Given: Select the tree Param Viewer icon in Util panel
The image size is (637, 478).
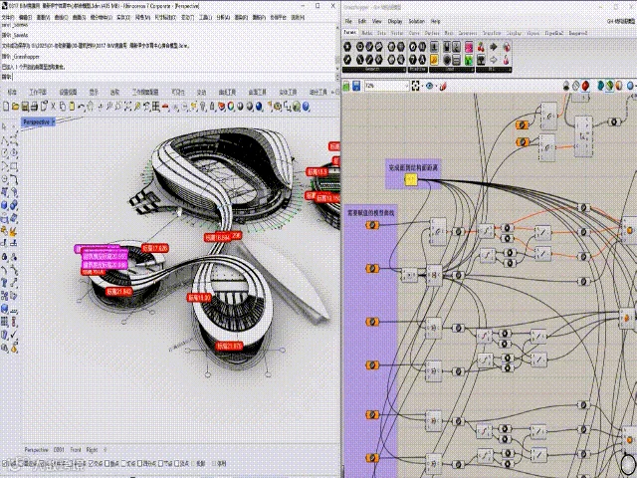Looking at the screenshot, I should coord(481,60).
